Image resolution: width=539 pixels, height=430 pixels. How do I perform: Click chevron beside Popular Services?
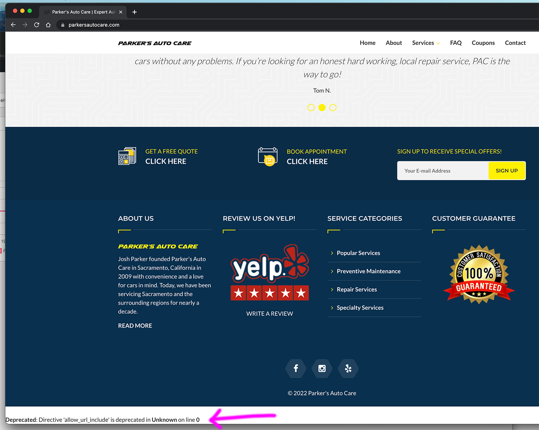click(x=332, y=253)
